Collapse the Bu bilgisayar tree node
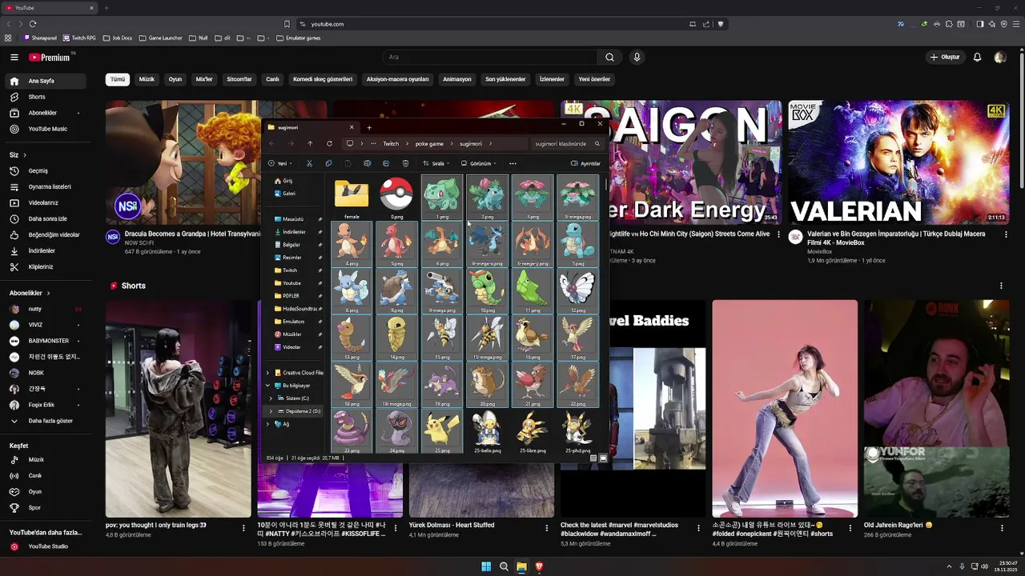The image size is (1025, 576). pos(268,386)
